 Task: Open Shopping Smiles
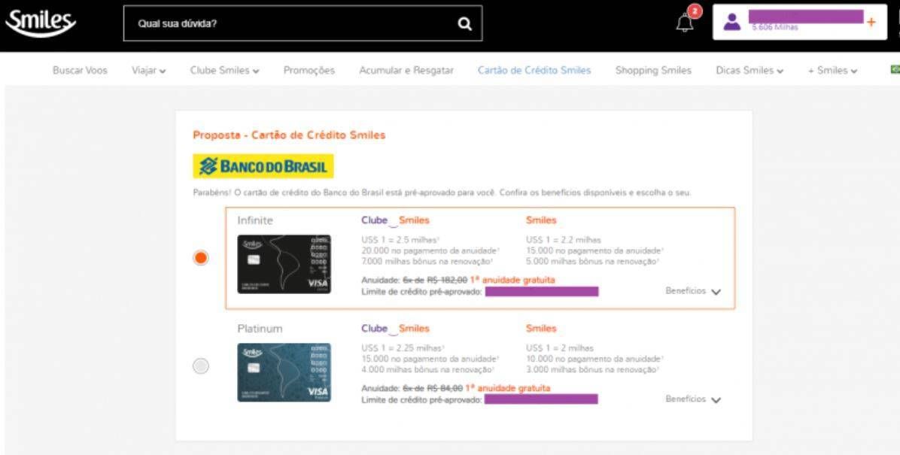click(x=653, y=71)
